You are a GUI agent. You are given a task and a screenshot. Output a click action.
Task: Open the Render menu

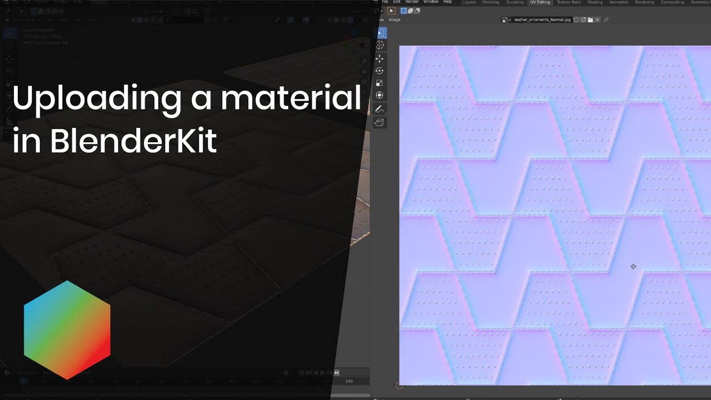[412, 2]
